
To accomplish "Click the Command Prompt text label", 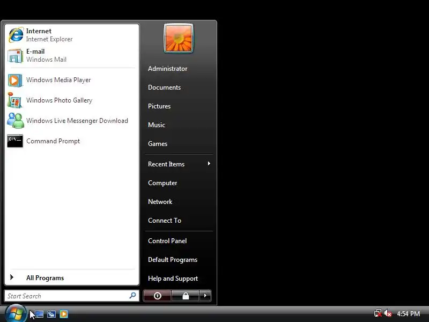I will (x=53, y=141).
